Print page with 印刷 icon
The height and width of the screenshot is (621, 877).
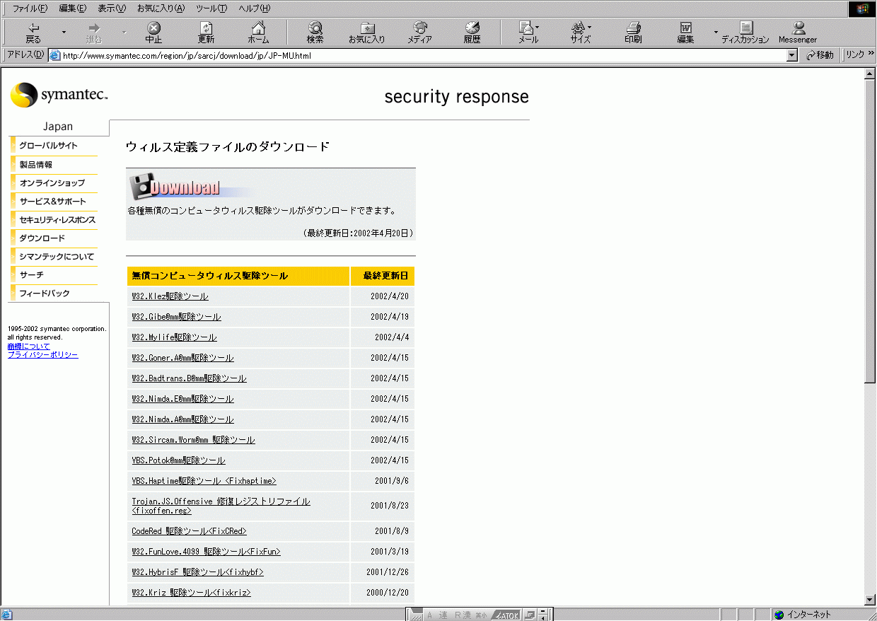(633, 33)
